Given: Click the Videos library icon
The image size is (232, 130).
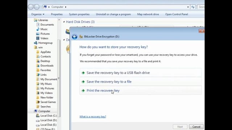Looking at the screenshot, I should (38, 38).
